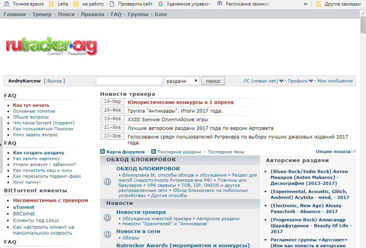The width and height of the screenshot is (366, 248).
Task: Open ЛС (новых нет) messages link
Action: (261, 81)
